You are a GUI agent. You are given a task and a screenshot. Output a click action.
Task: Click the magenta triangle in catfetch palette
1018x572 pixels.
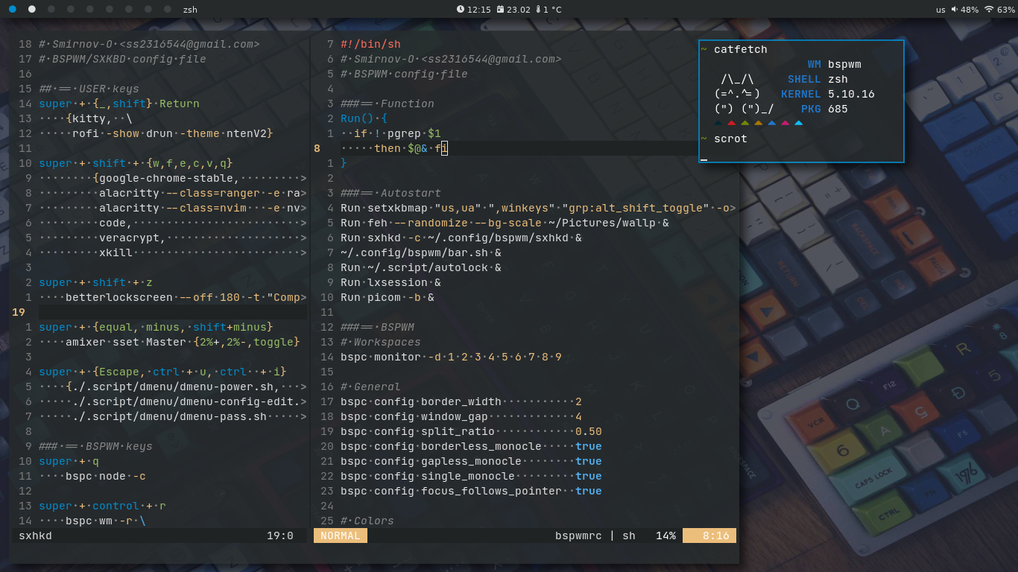coord(785,123)
